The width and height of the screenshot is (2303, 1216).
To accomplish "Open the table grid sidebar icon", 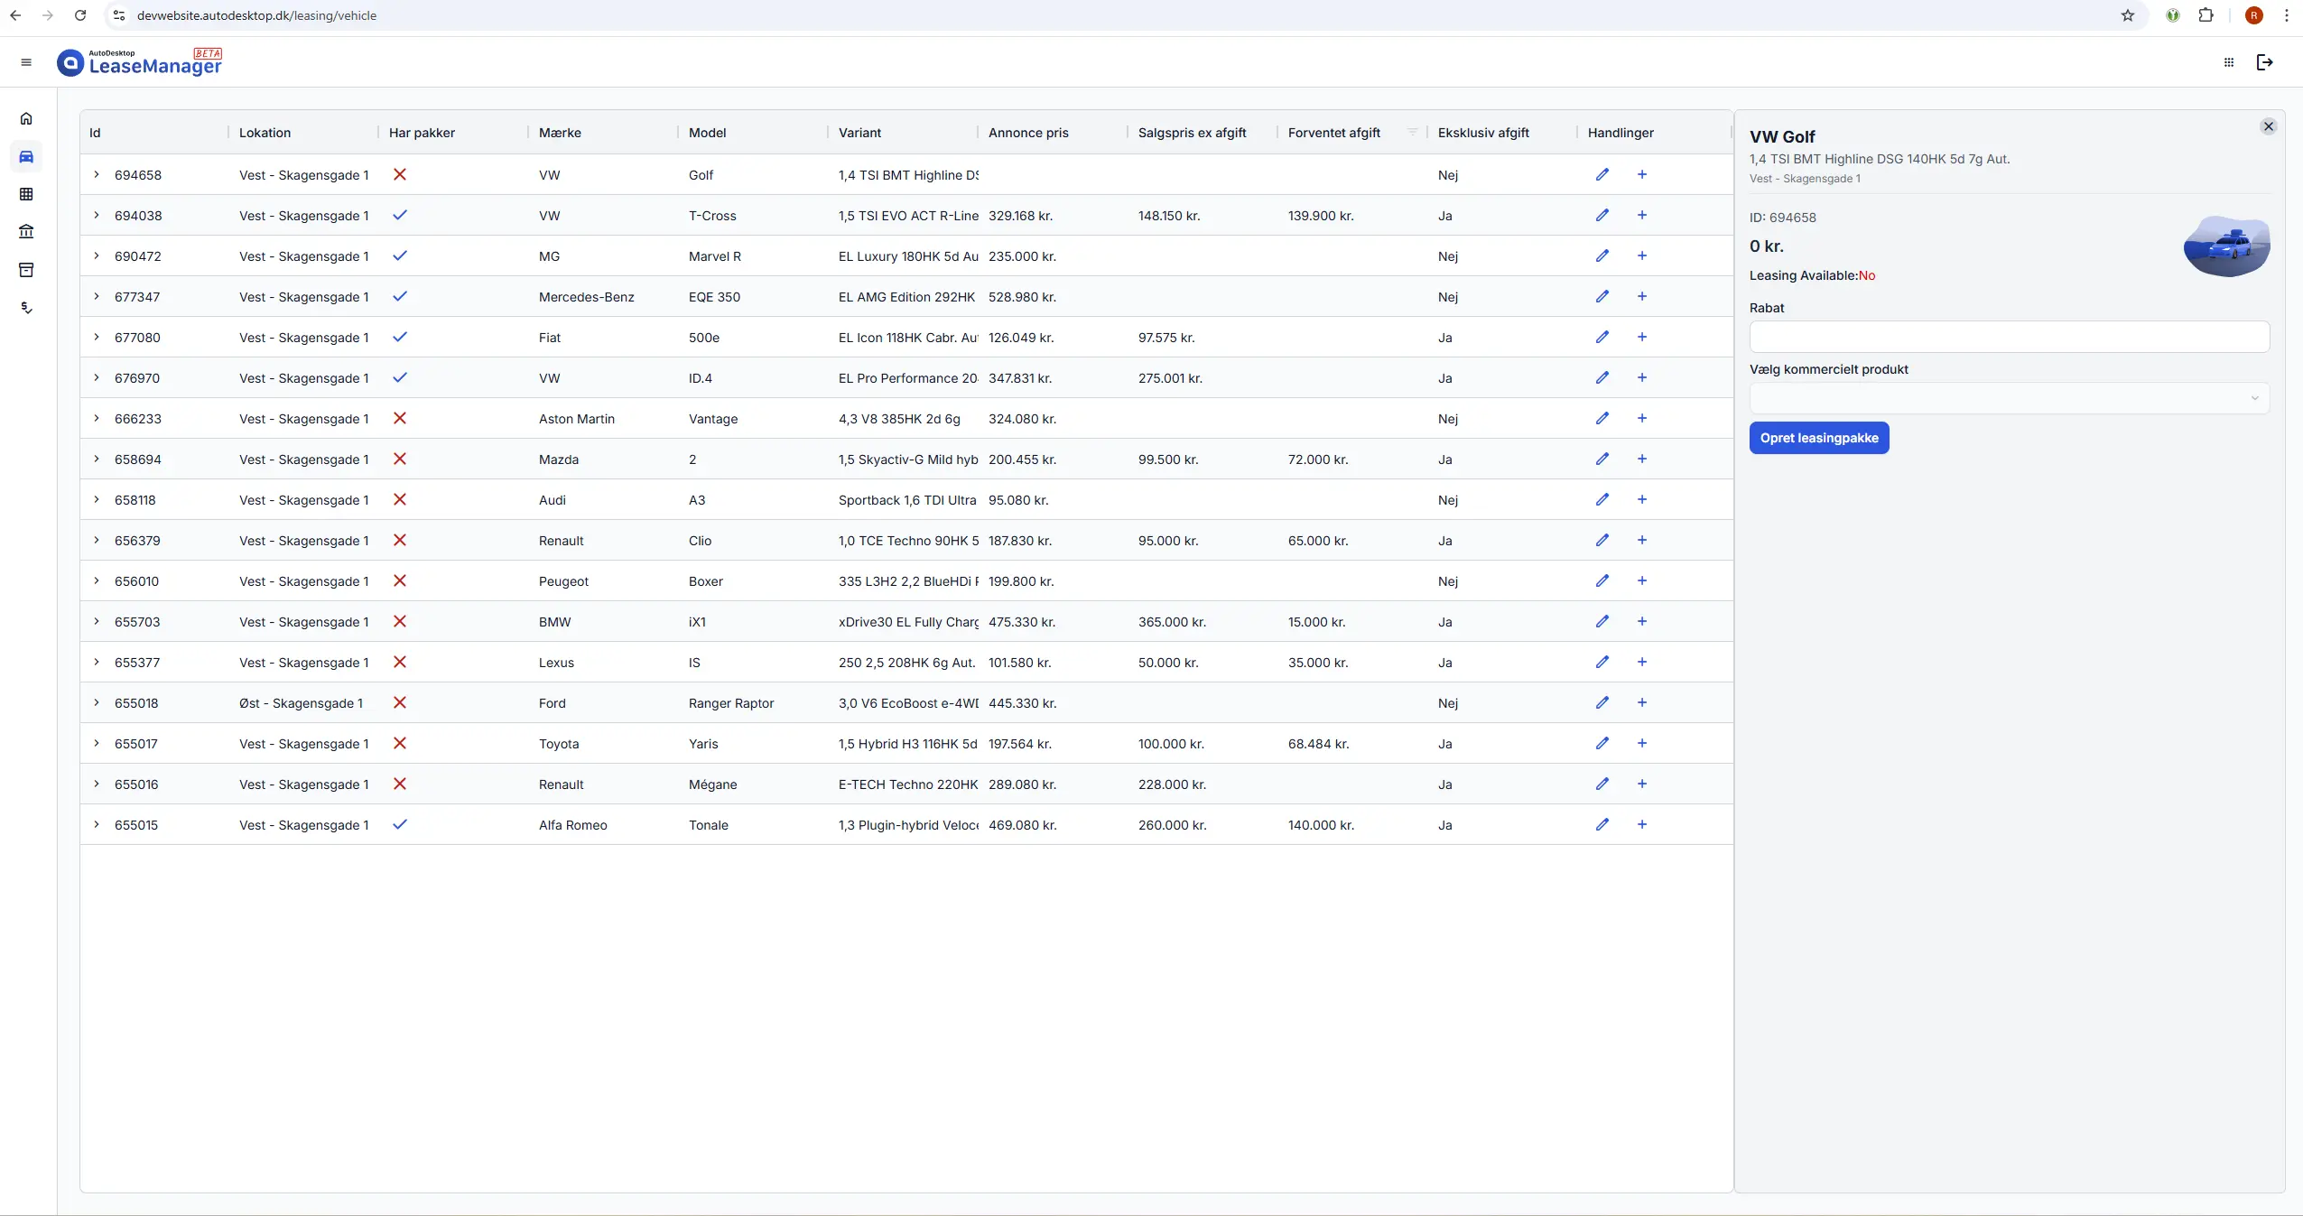I will click(26, 194).
